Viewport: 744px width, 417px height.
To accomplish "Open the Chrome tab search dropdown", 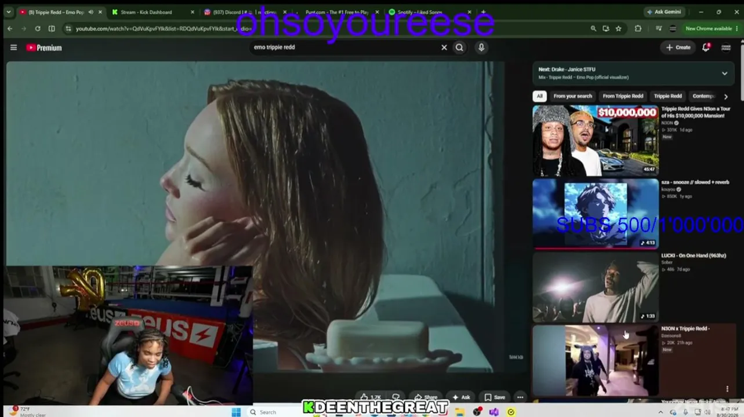I will point(8,12).
